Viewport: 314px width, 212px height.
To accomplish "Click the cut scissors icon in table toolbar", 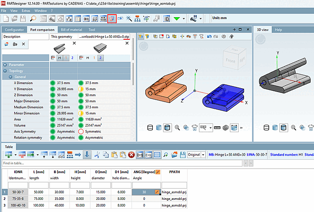I will [97, 155].
